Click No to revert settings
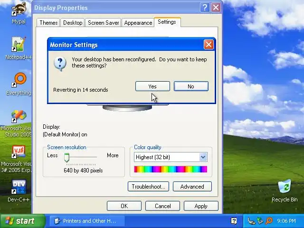The height and width of the screenshot is (228, 304). (191, 86)
